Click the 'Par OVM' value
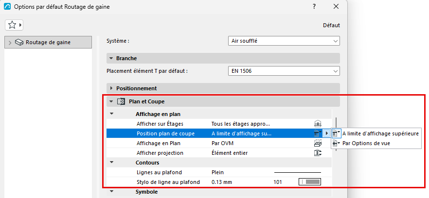The height and width of the screenshot is (198, 429). (x=222, y=143)
